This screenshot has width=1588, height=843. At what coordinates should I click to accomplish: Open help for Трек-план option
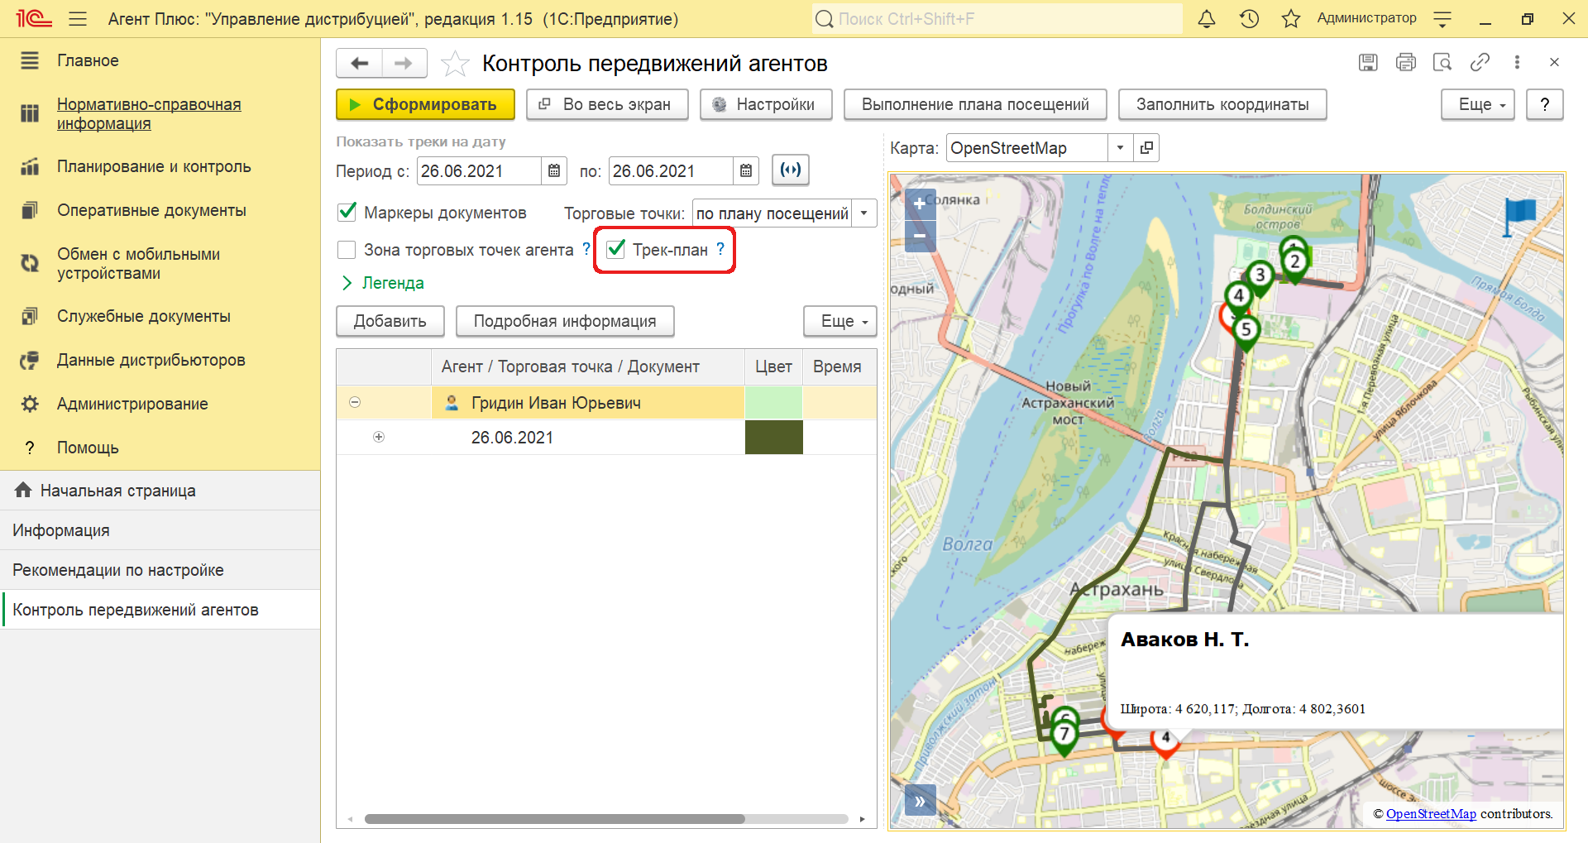click(x=720, y=249)
